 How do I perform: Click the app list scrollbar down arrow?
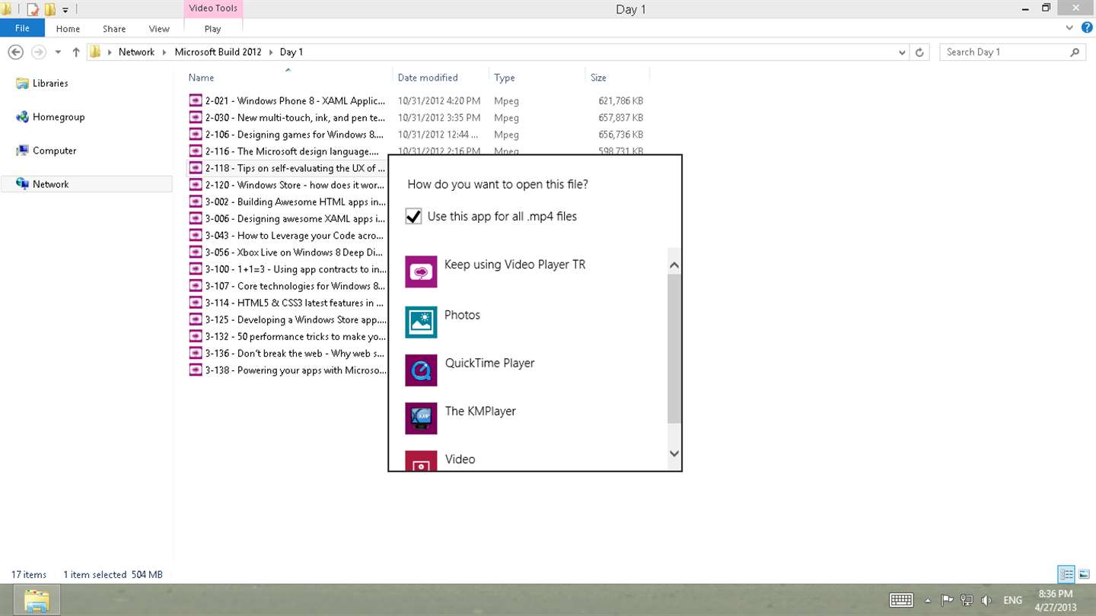(674, 453)
